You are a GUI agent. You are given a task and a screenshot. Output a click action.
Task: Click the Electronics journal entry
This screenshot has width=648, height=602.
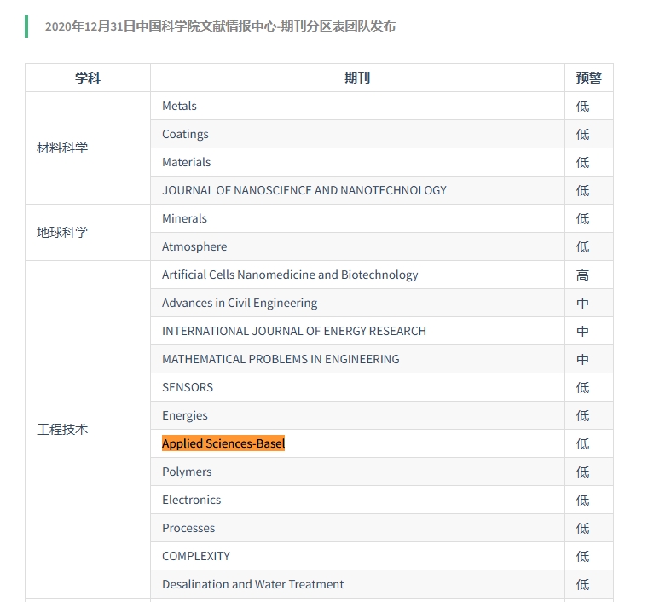(191, 500)
